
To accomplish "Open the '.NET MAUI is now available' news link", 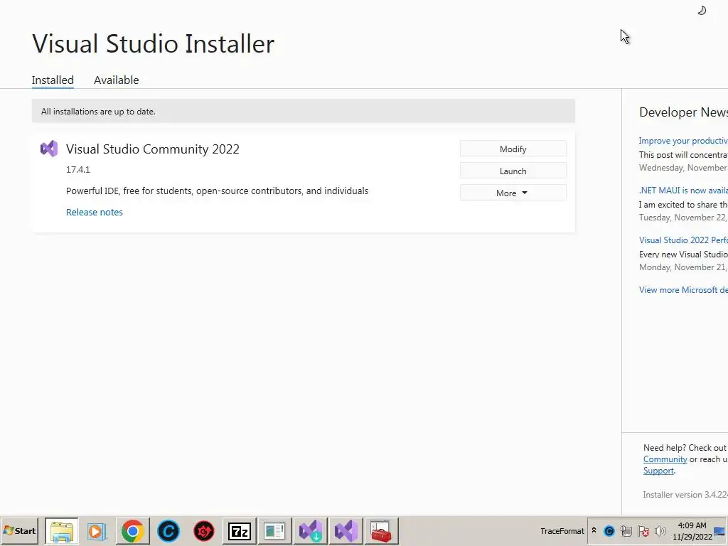I will pyautogui.click(x=683, y=191).
